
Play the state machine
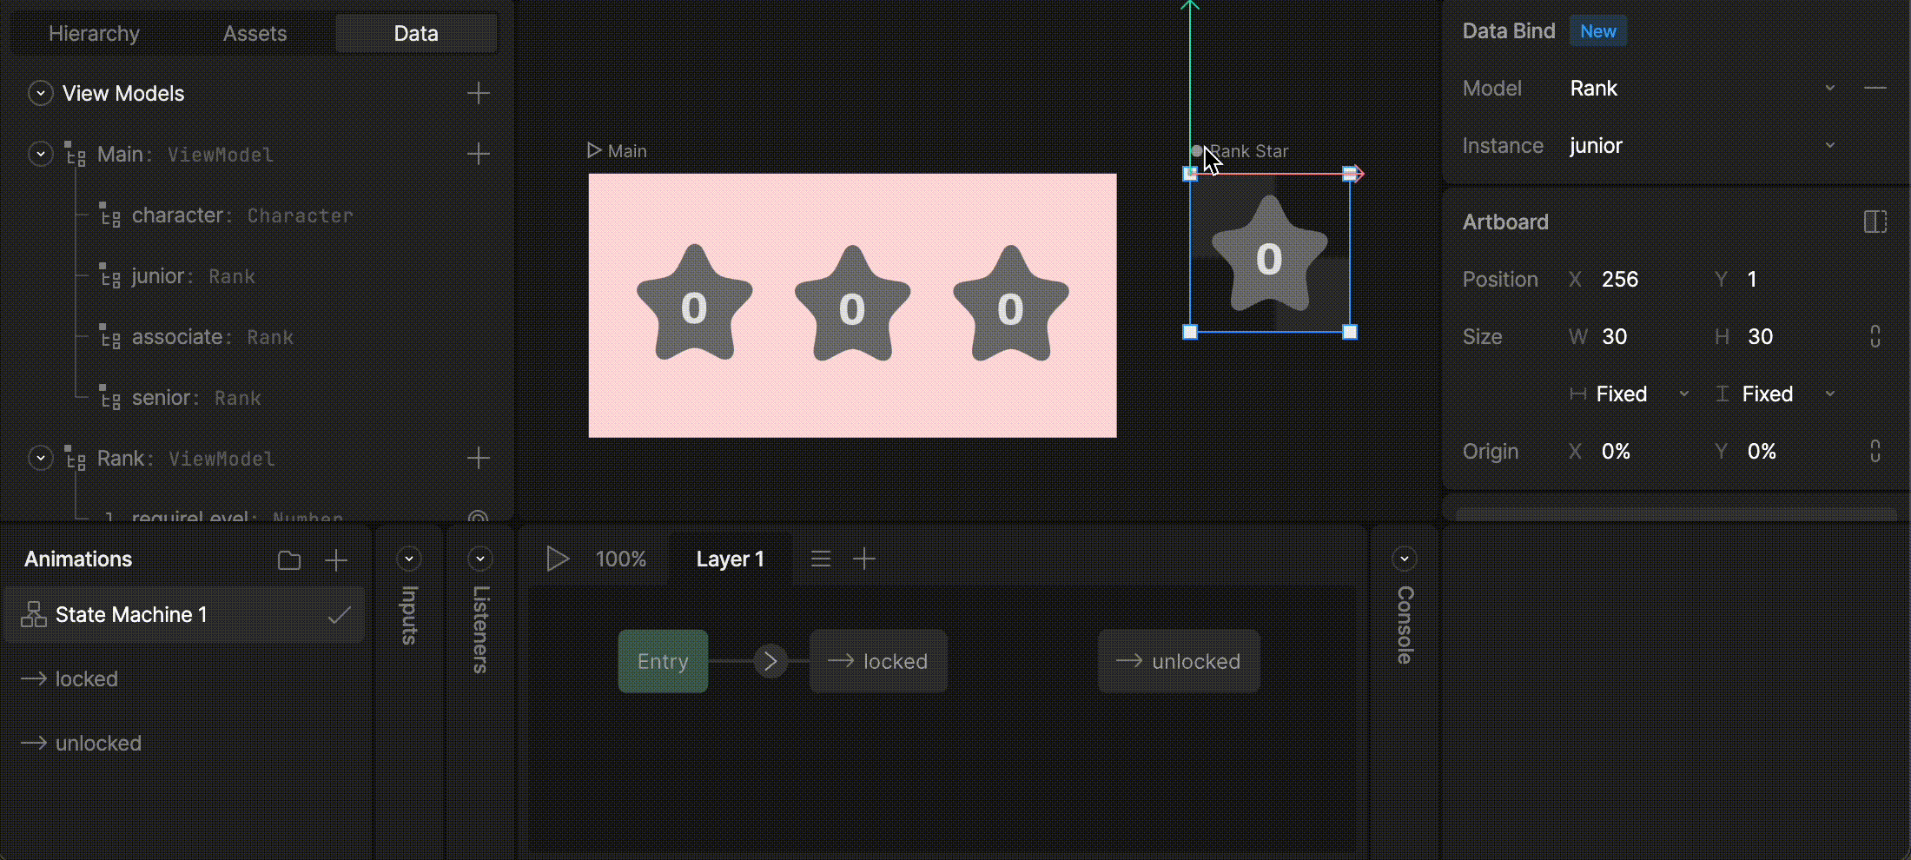coord(558,559)
